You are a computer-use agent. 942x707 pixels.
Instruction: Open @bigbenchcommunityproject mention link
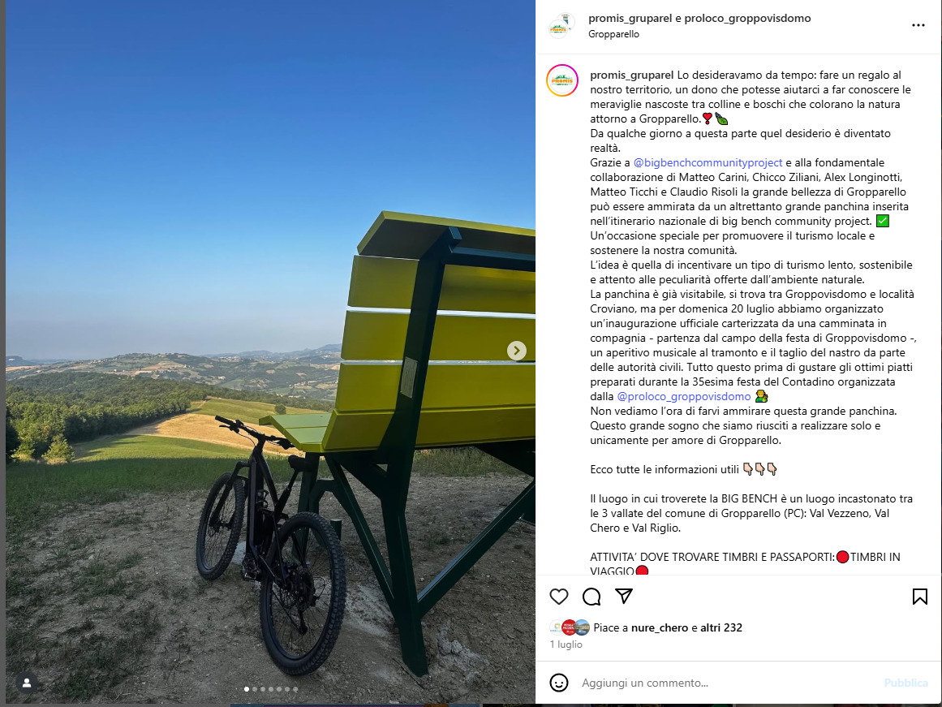coord(708,162)
